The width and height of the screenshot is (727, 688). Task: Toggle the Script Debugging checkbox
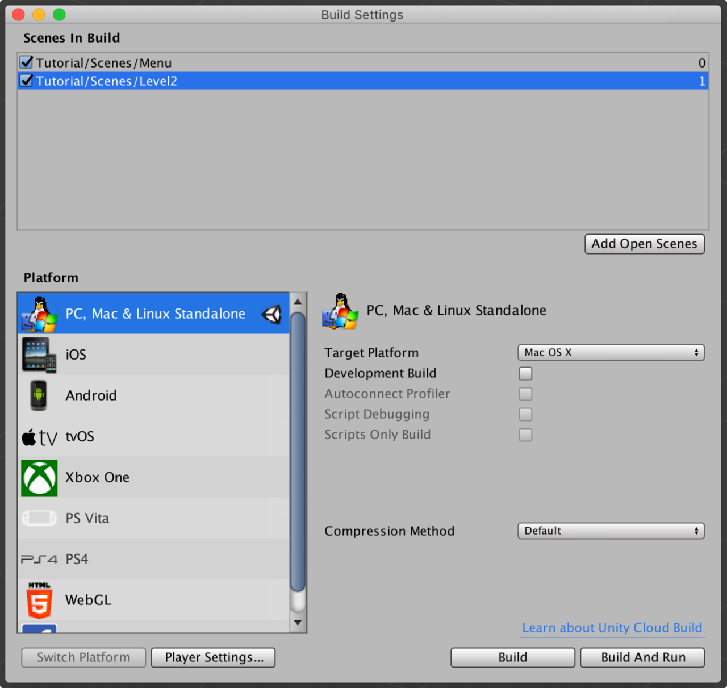tap(525, 414)
